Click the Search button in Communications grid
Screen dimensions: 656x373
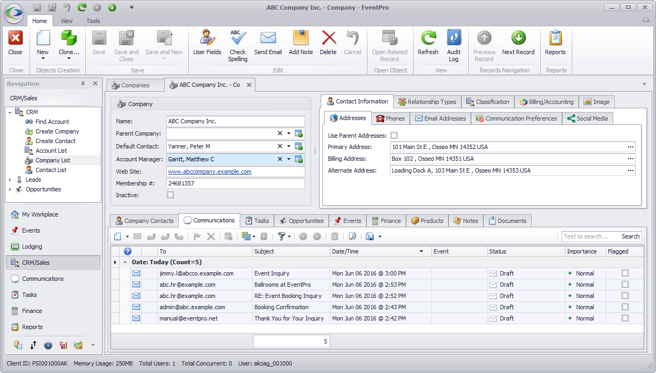click(x=630, y=236)
